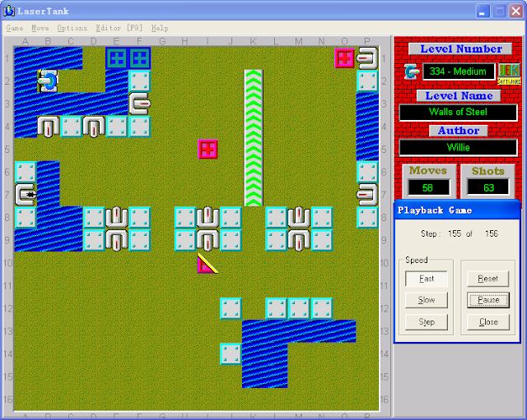The width and height of the screenshot is (527, 420).
Task: Minimize the LaserTank window
Action: [x=483, y=11]
